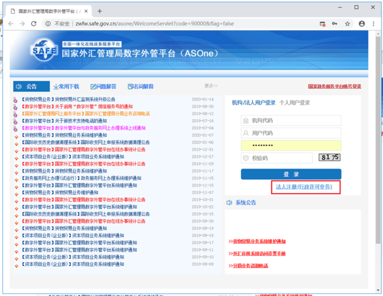
Task: Open the 名词解释 tab
Action: point(141,86)
